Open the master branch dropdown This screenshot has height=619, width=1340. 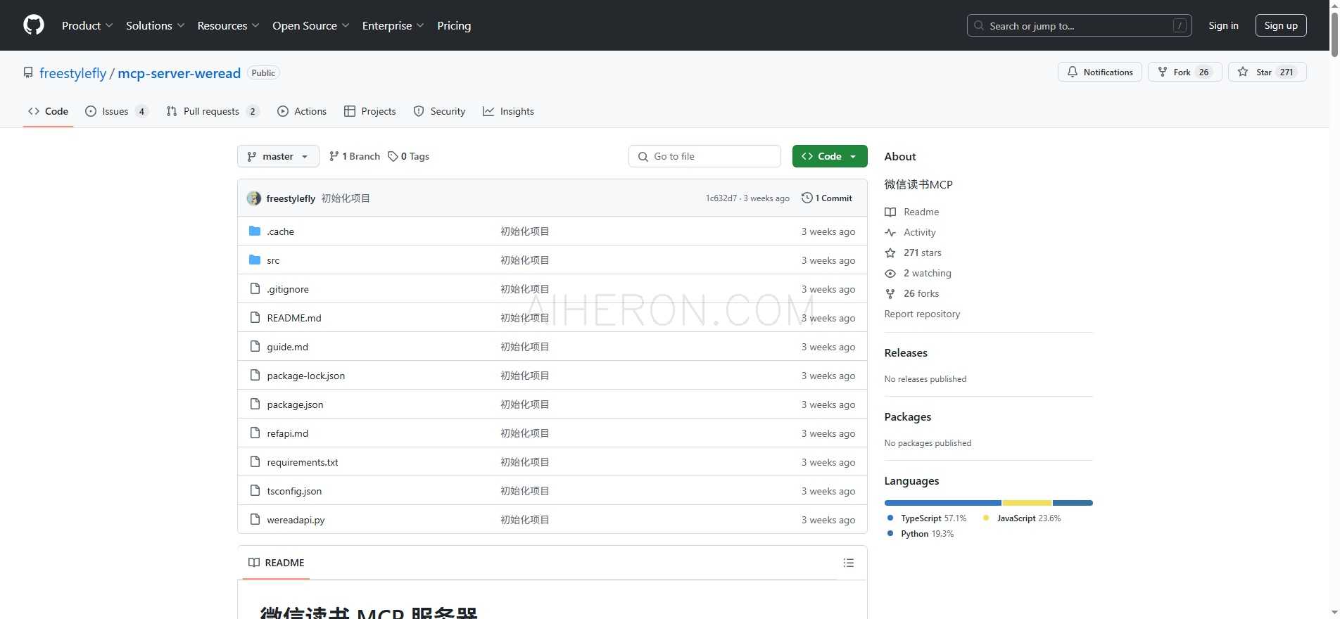tap(278, 156)
